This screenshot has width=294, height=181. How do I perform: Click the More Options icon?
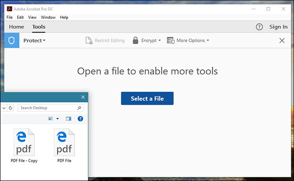coord(170,40)
